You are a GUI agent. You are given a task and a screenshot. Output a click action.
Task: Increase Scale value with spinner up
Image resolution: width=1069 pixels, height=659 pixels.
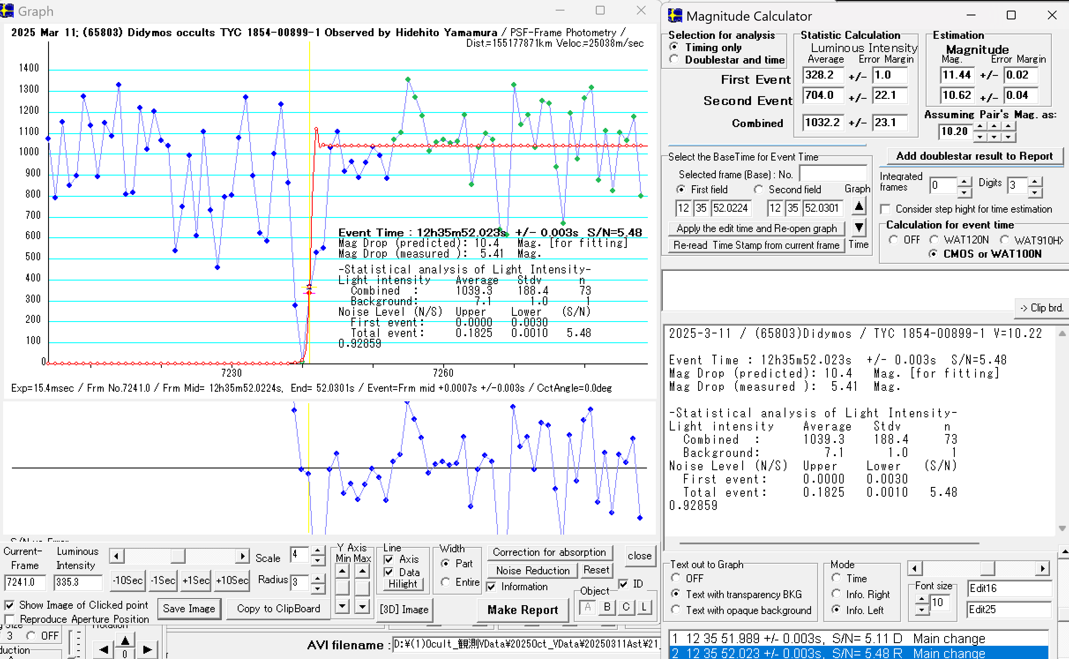pos(318,550)
